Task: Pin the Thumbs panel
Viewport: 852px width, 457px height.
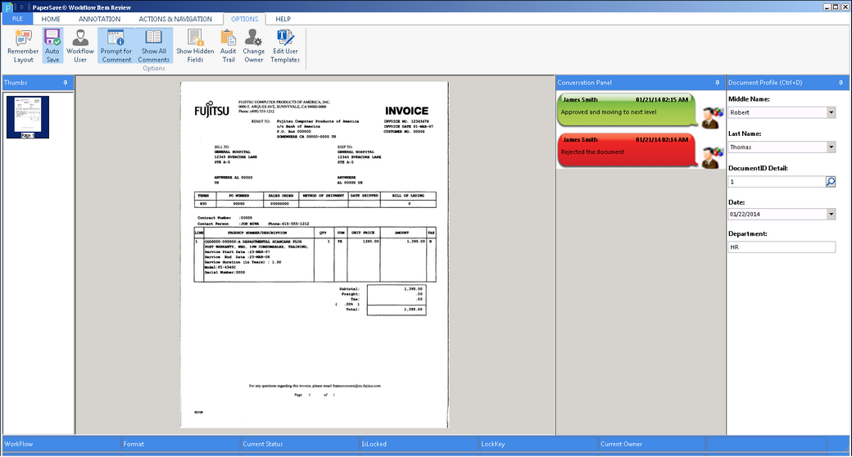Action: (x=65, y=83)
